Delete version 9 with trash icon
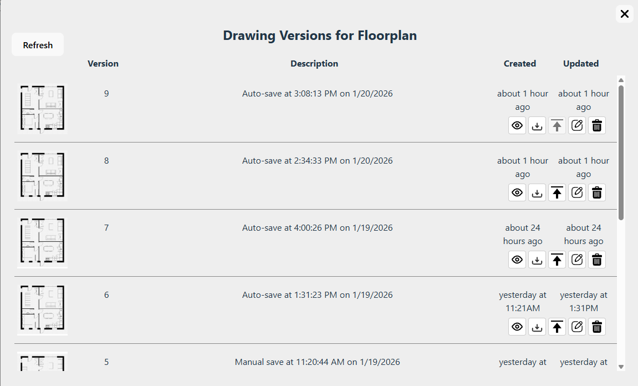 (x=597, y=126)
